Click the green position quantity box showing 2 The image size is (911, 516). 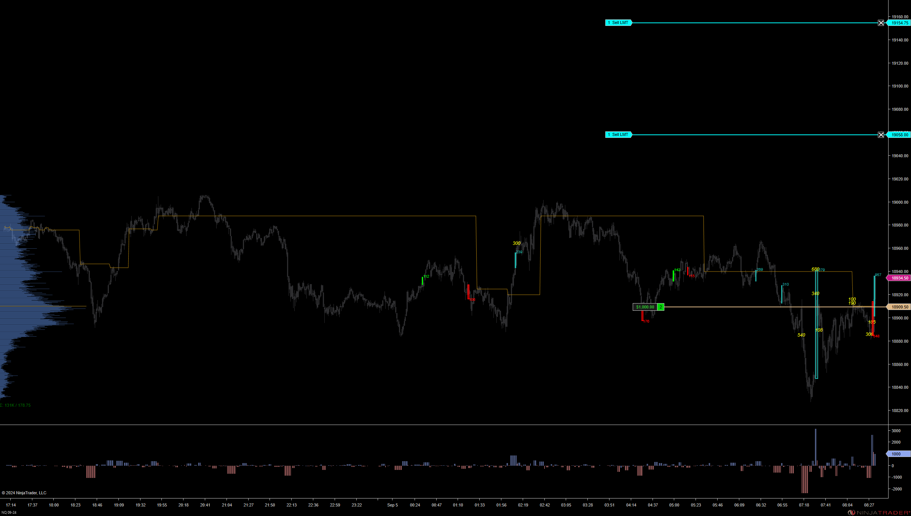[x=661, y=307]
